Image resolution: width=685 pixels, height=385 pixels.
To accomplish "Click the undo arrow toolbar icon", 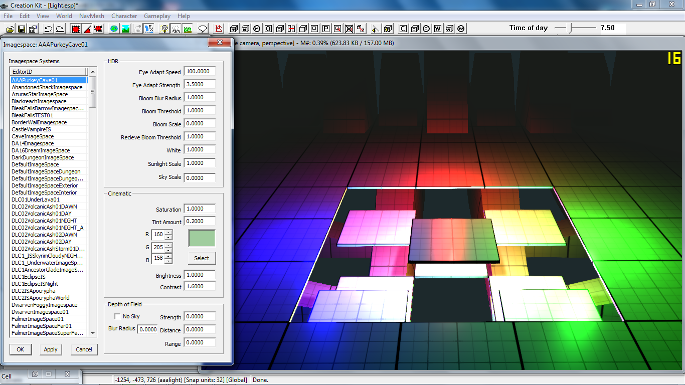I will pos(48,29).
